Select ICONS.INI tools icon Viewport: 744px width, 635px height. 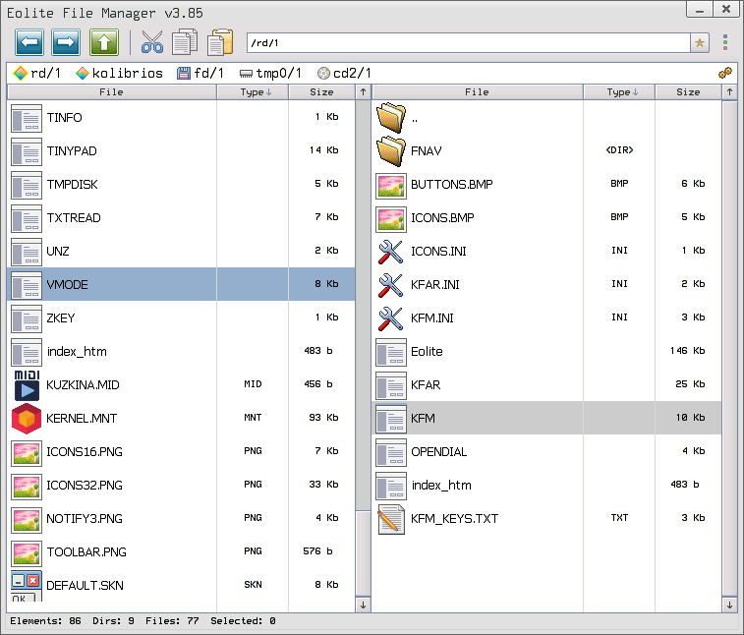[x=391, y=252]
